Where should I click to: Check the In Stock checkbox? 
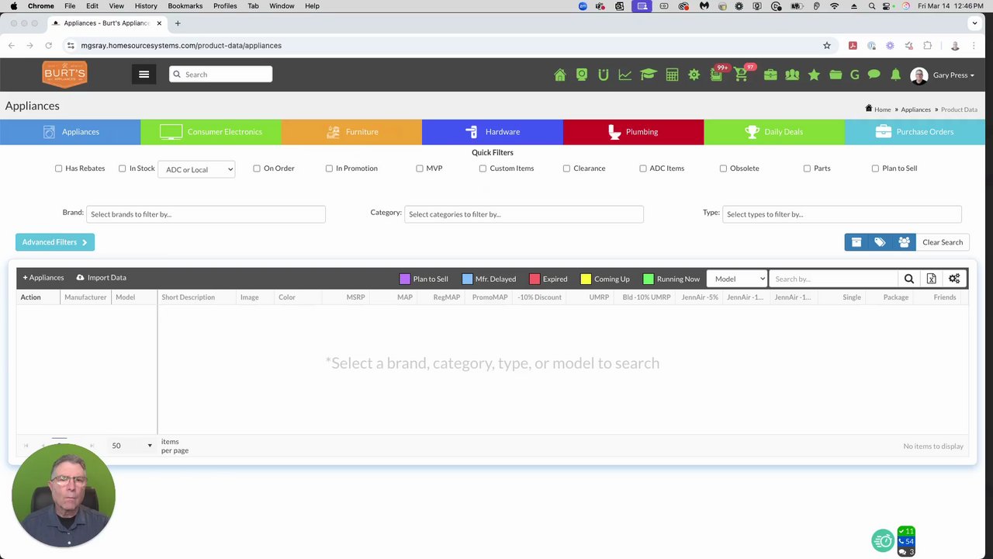[x=122, y=168]
